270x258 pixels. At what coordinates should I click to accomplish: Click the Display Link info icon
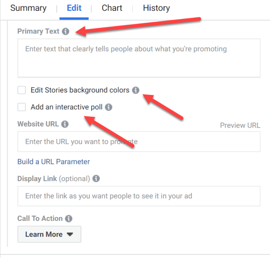click(x=96, y=179)
